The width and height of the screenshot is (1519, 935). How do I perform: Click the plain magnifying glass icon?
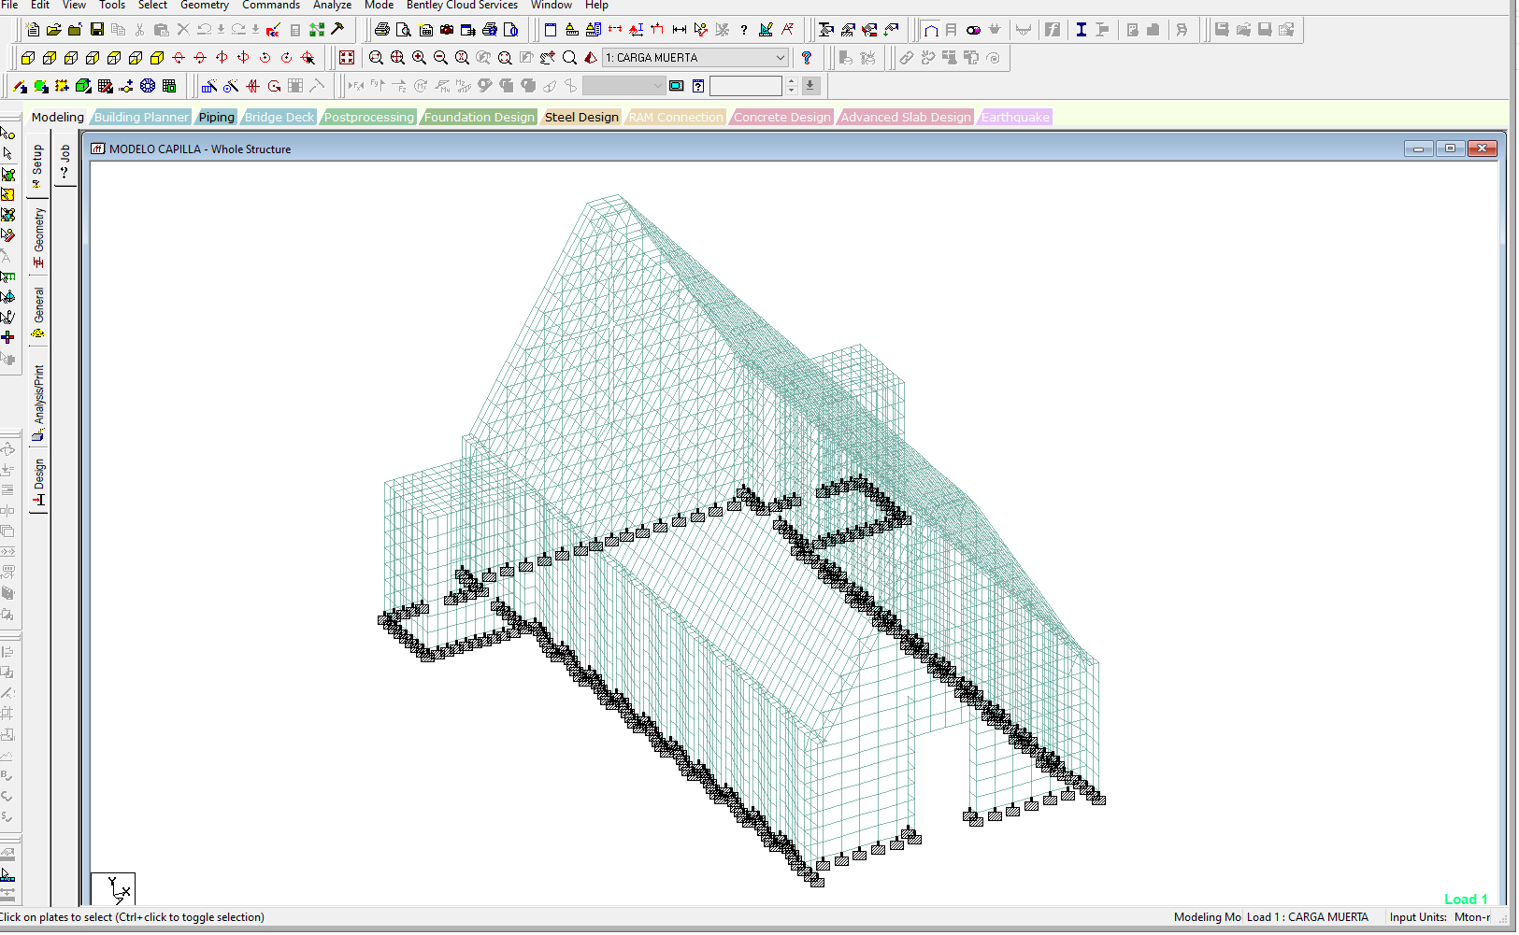pyautogui.click(x=569, y=58)
